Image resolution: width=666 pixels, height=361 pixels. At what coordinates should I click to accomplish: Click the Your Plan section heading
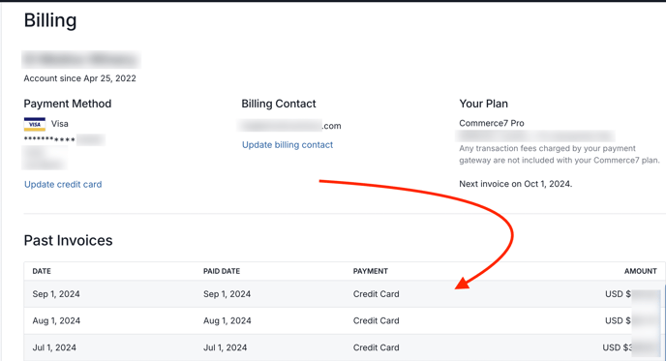click(483, 104)
